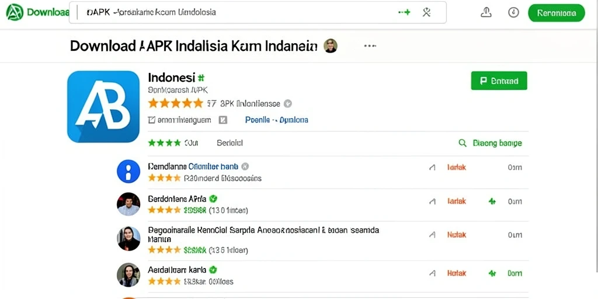Open the Degooinaralle Renociel Sarpda entry
Viewport: 598px width, 299px height.
click(x=263, y=235)
